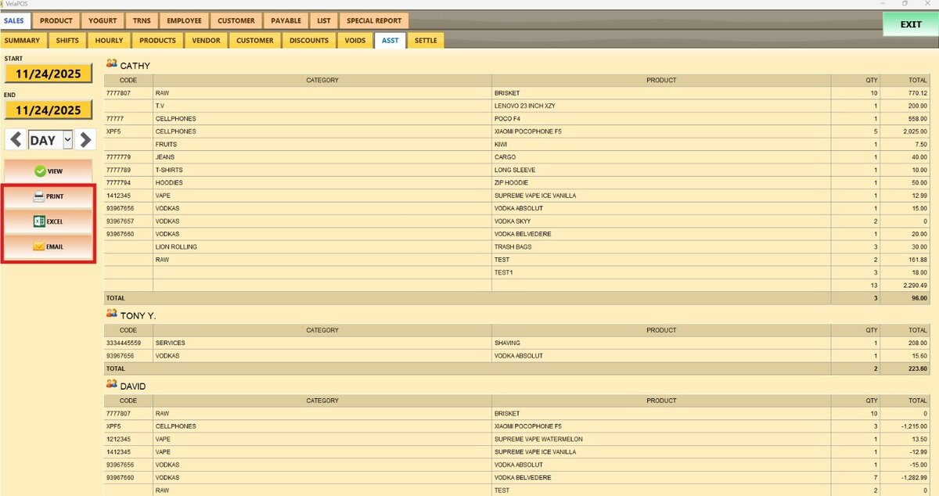
Task: Open the PAYABLE main tab
Action: pyautogui.click(x=286, y=21)
